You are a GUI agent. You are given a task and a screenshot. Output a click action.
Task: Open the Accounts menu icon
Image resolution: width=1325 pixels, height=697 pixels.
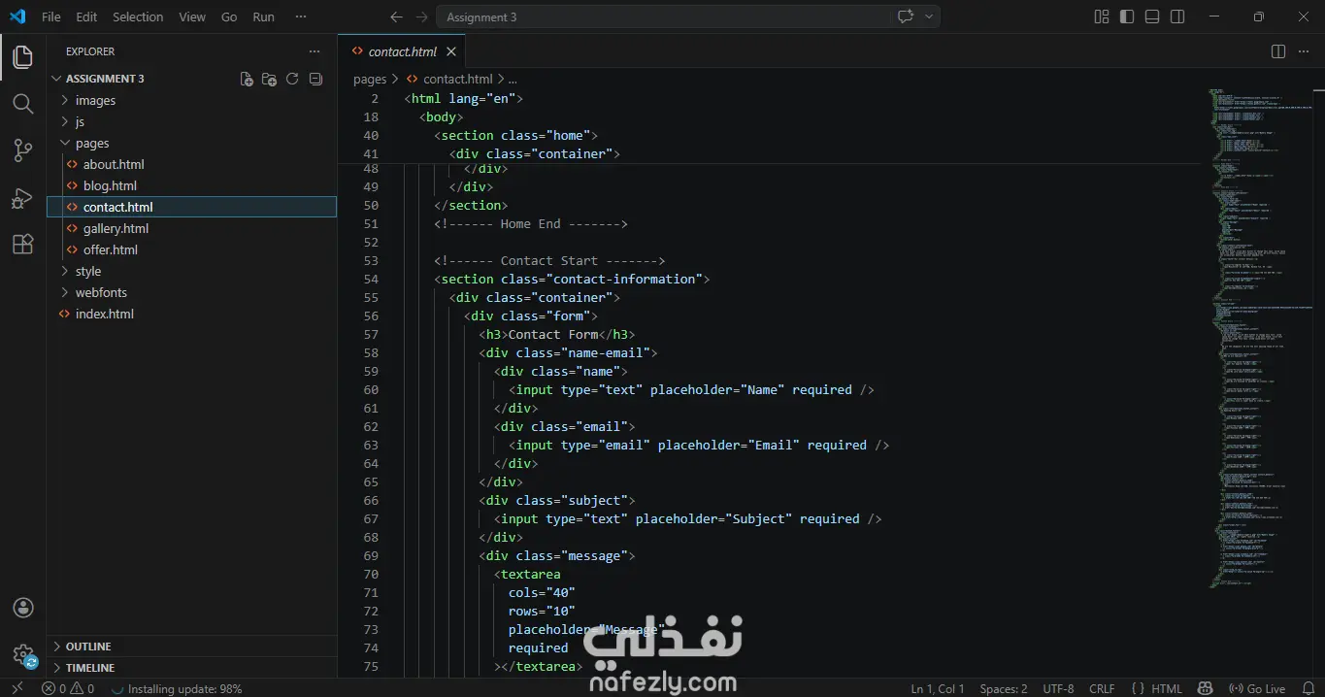click(23, 608)
